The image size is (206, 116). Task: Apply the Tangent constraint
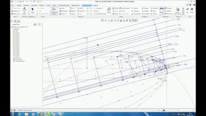pos(145,8)
